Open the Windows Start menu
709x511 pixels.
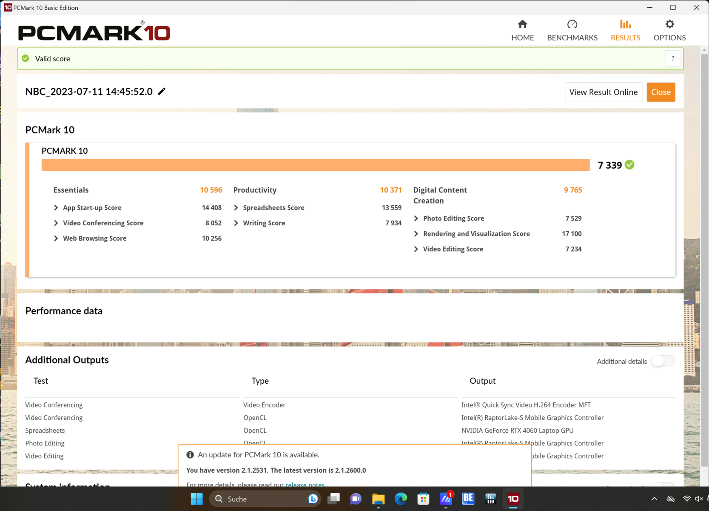point(196,499)
